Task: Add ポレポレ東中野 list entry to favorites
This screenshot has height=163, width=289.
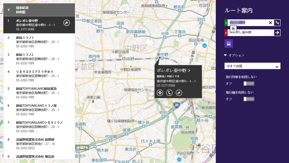Action: (67, 23)
